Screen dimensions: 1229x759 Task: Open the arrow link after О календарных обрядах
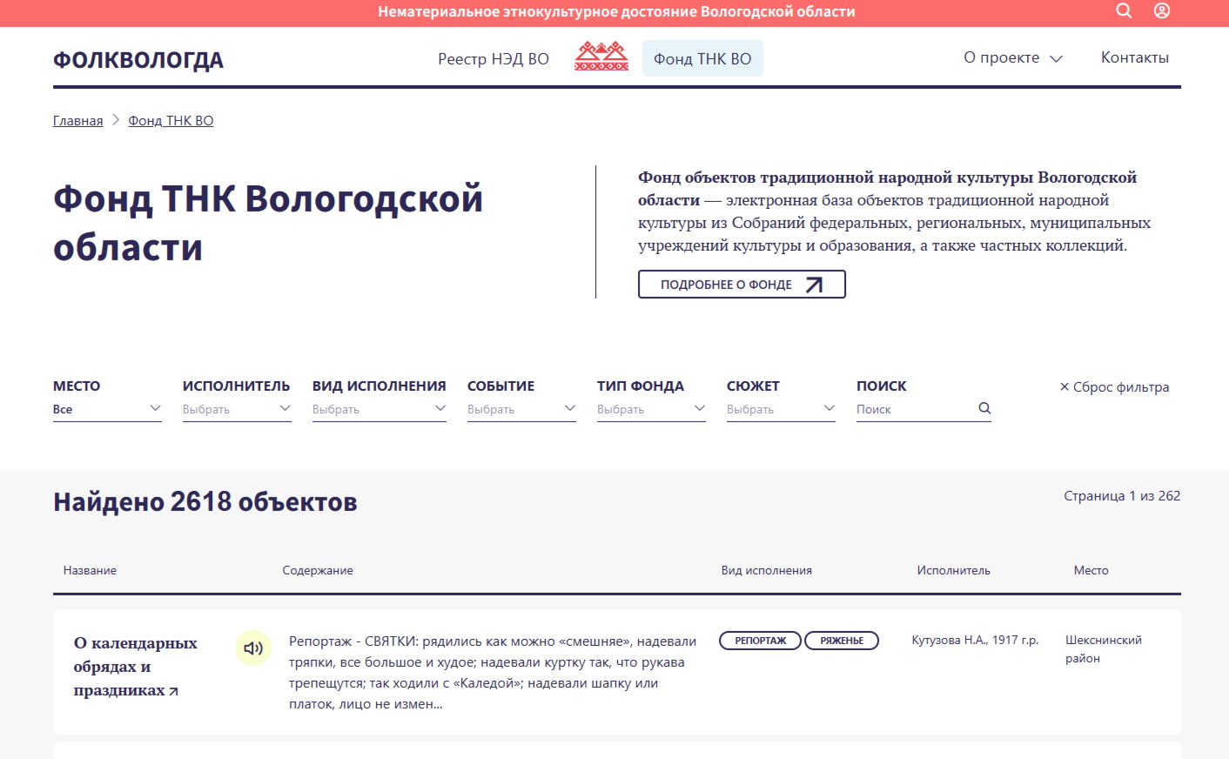click(x=173, y=691)
